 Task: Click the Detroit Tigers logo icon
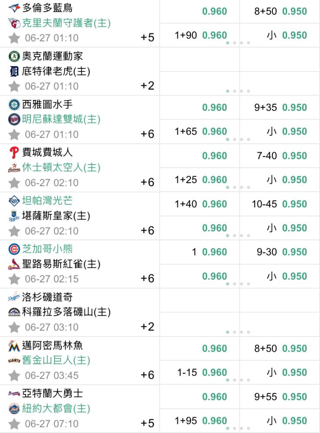[x=14, y=71]
